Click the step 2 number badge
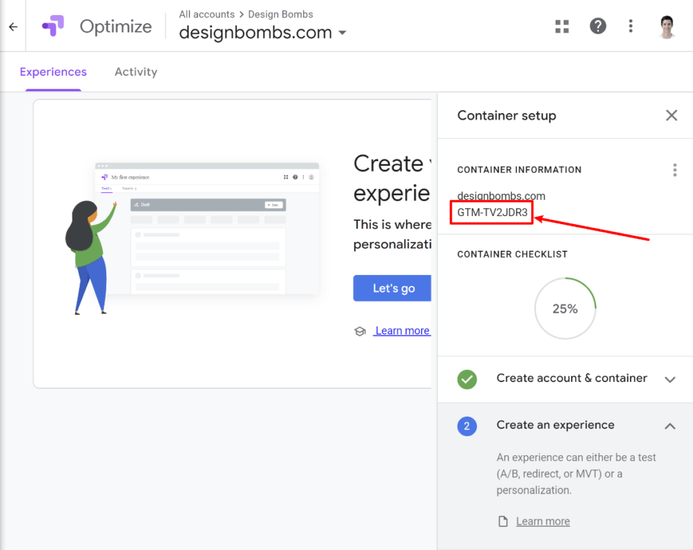This screenshot has height=550, width=693. coord(467,426)
